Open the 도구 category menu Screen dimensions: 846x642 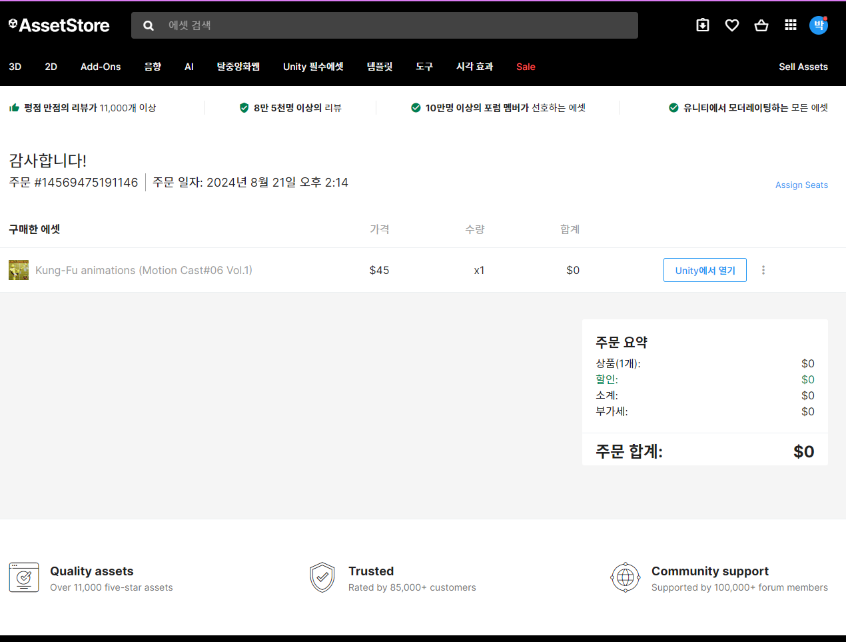(x=424, y=67)
